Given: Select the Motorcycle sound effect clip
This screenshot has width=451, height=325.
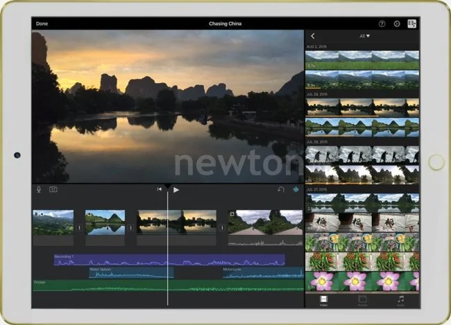Looking at the screenshot, I should [263, 272].
